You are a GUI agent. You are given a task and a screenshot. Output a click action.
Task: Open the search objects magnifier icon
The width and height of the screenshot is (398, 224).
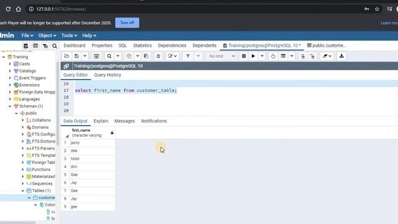pyautogui.click(x=55, y=45)
